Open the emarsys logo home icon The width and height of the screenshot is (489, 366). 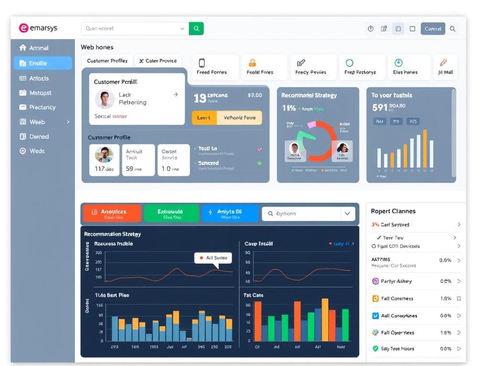pos(23,28)
